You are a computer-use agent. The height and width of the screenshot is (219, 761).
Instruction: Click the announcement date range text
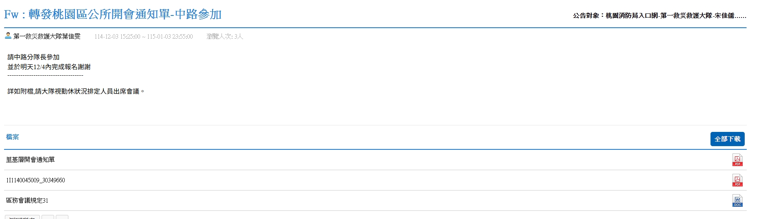pos(144,37)
